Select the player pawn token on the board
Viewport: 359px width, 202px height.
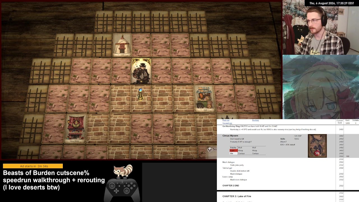(x=140, y=94)
